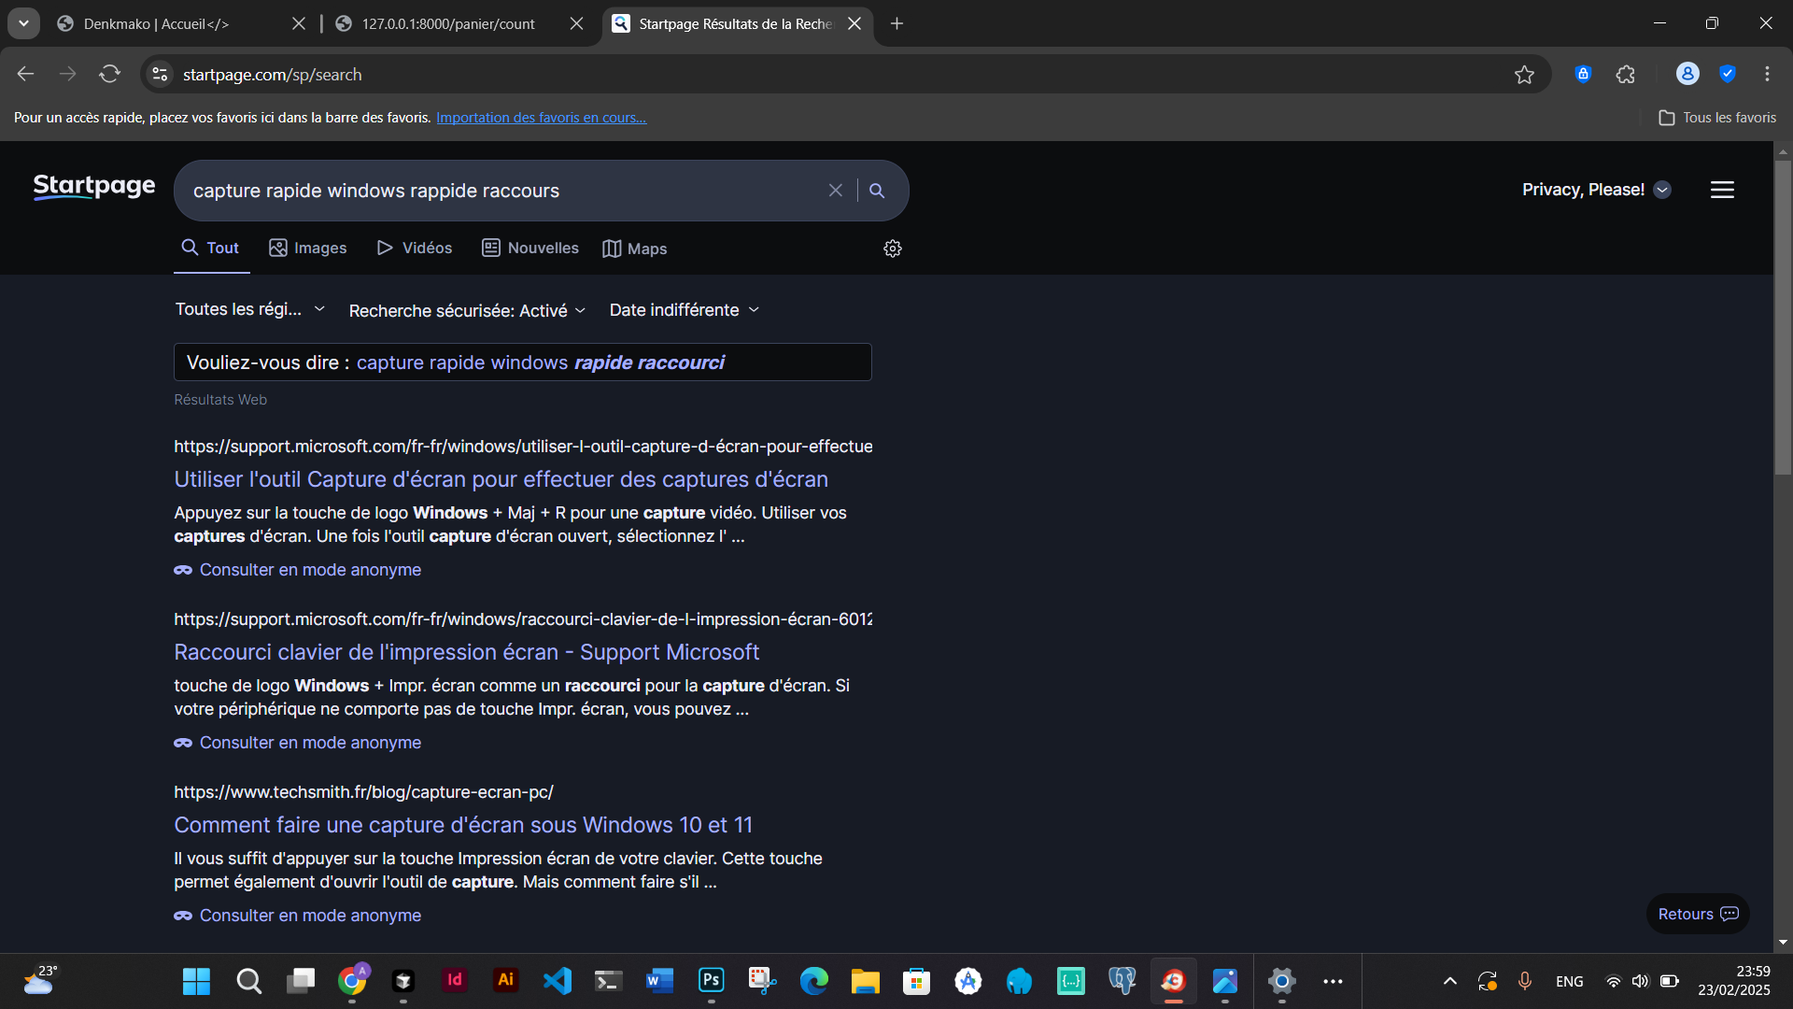The height and width of the screenshot is (1009, 1793).
Task: Open Windows taskbar search
Action: tap(248, 981)
